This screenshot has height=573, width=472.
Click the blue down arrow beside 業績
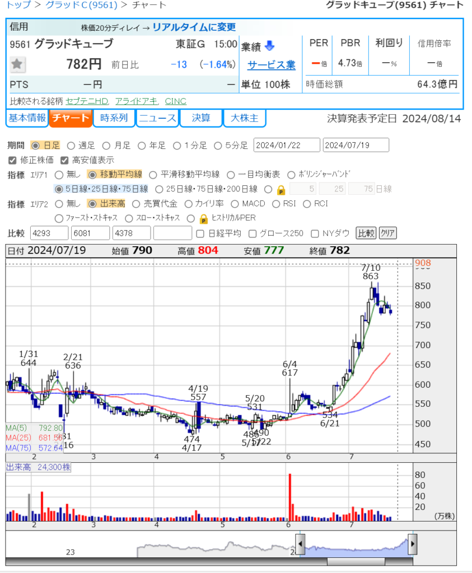pos(270,45)
